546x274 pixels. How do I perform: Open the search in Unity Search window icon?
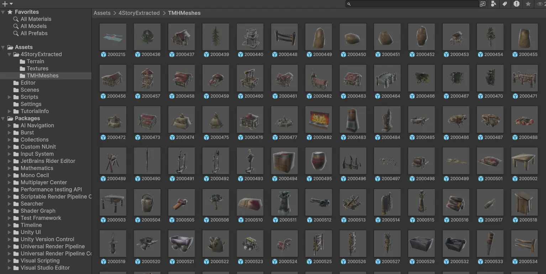point(483,4)
